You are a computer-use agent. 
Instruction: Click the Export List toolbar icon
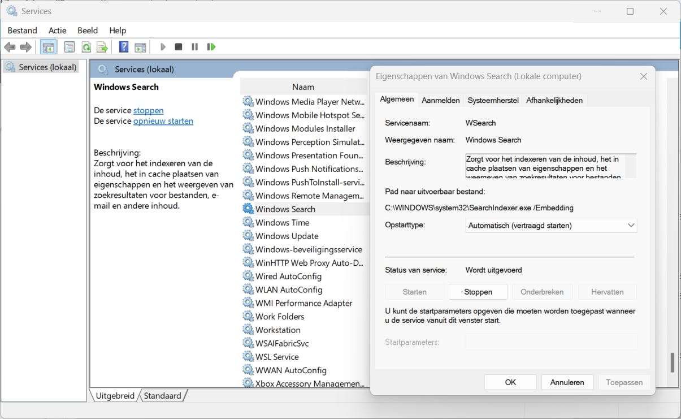(102, 47)
